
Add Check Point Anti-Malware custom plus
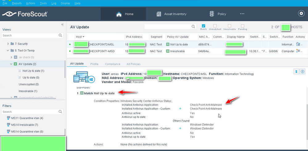180,109
